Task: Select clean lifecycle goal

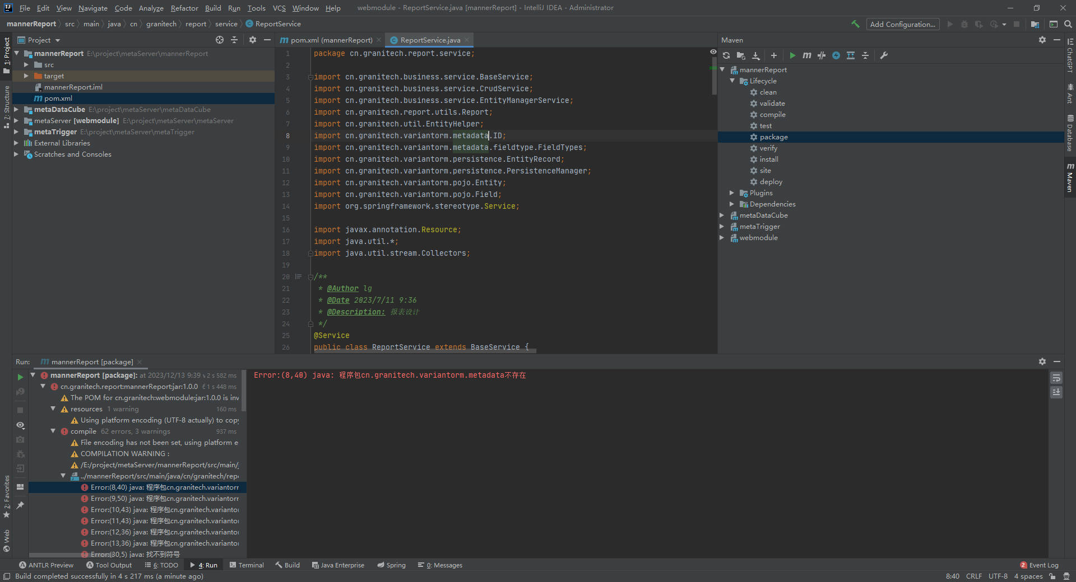Action: click(x=768, y=92)
